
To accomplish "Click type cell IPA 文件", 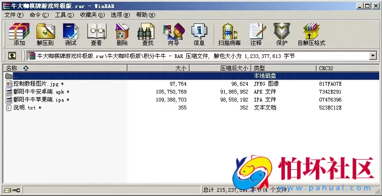I will (265, 100).
